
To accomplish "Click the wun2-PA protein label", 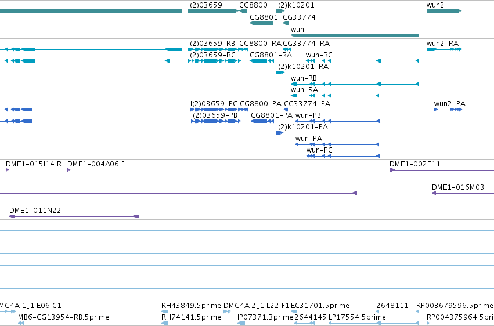I will (449, 104).
